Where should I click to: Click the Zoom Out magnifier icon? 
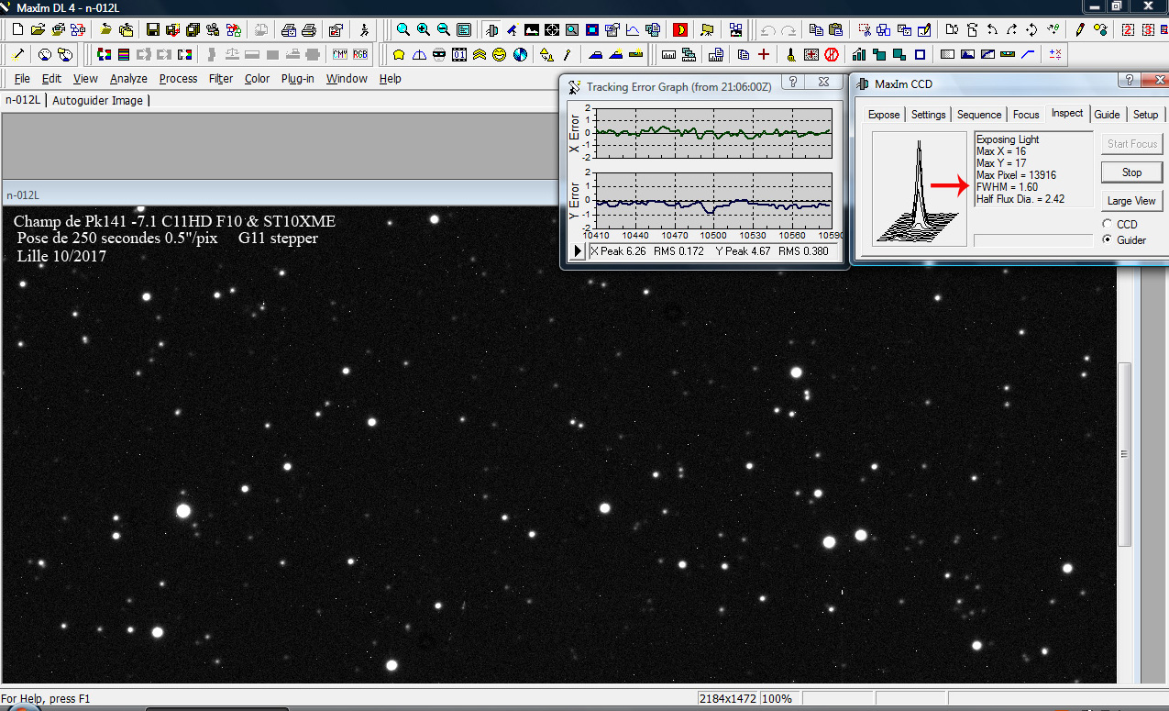pos(444,29)
